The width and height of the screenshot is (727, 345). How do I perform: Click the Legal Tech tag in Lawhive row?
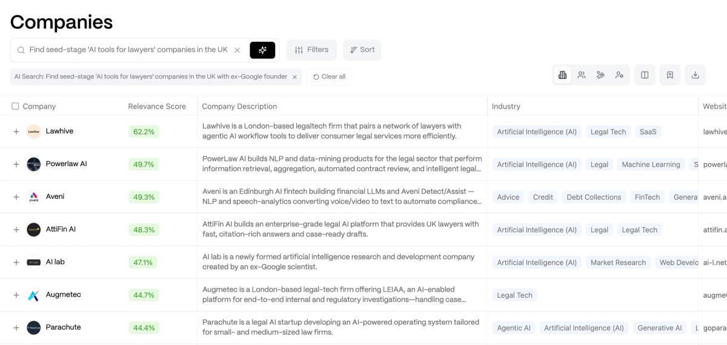(x=608, y=132)
